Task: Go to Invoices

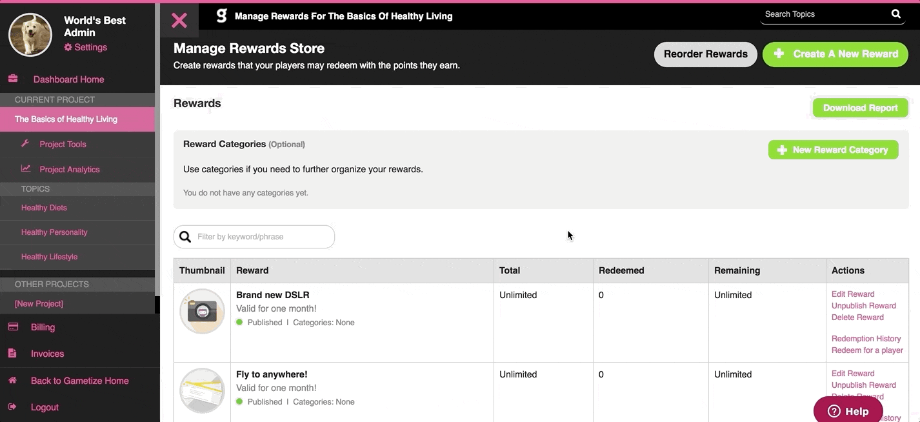Action: point(47,354)
